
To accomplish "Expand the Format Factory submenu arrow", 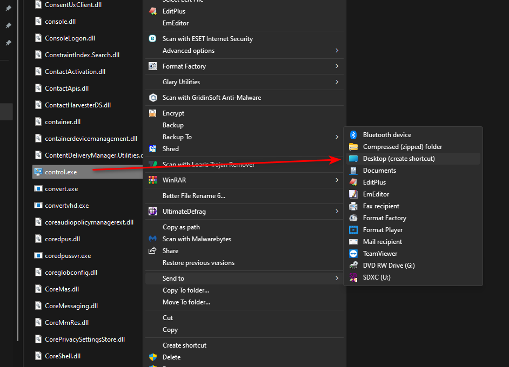I will pos(337,66).
